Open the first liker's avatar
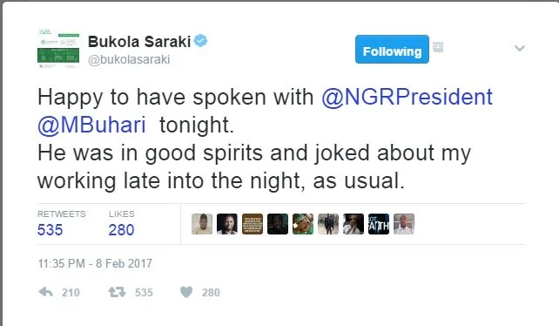Image resolution: width=559 pixels, height=326 pixels. click(x=202, y=224)
